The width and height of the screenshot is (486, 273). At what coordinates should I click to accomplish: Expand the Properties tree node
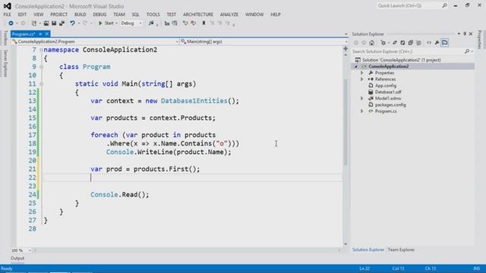click(x=361, y=73)
